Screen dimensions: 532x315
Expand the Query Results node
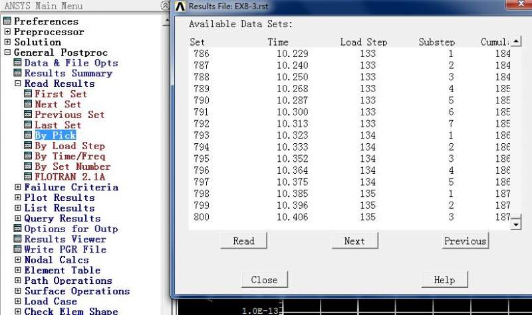18,218
